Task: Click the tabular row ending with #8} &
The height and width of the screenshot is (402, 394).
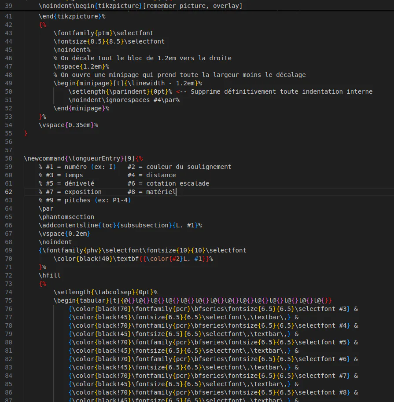Action: [x=213, y=392]
